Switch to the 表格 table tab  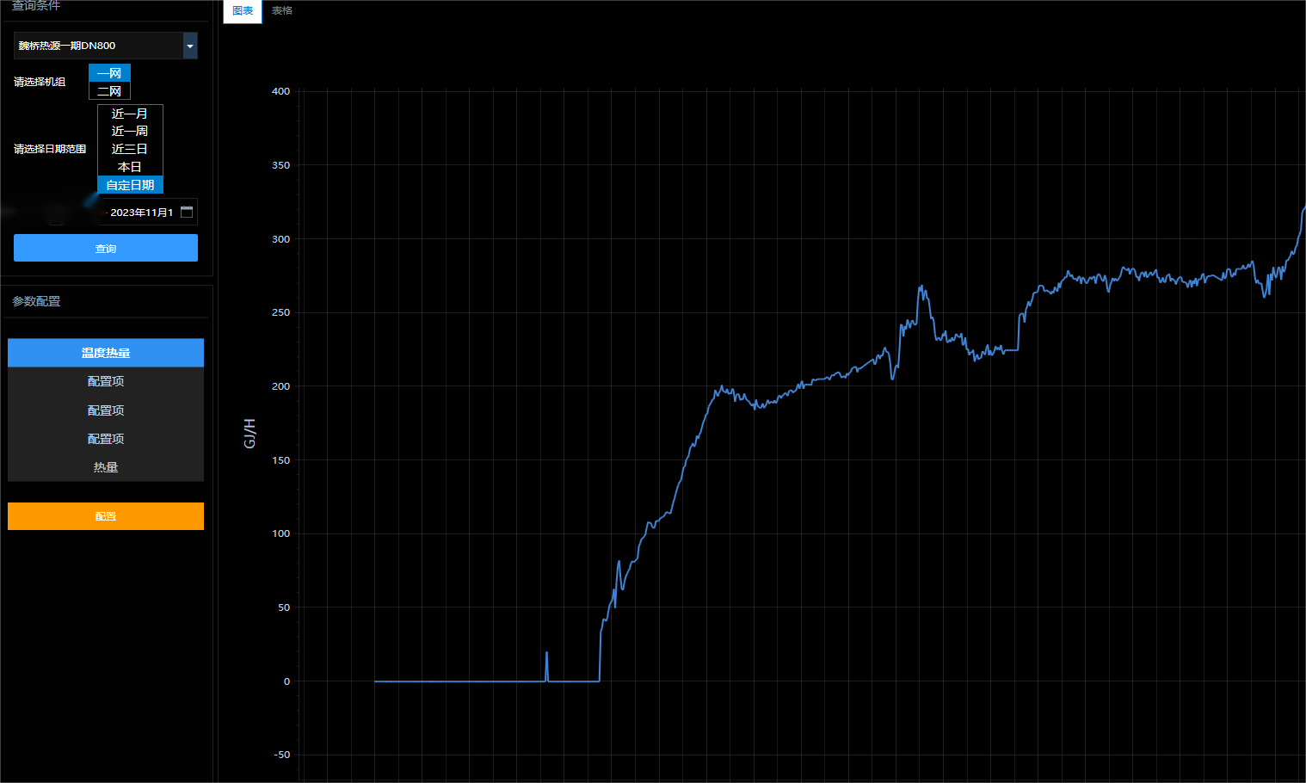(282, 11)
